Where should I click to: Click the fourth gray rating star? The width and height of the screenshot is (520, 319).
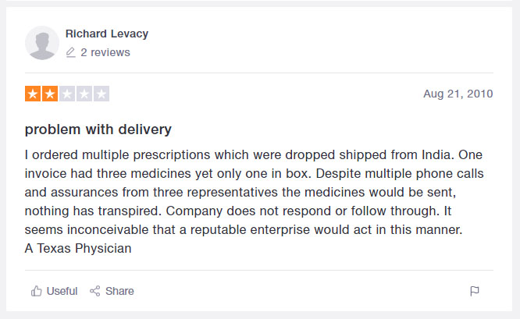[x=84, y=94]
